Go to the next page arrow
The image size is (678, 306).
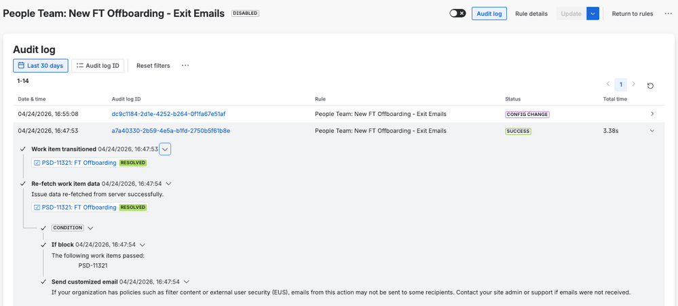pyautogui.click(x=634, y=84)
